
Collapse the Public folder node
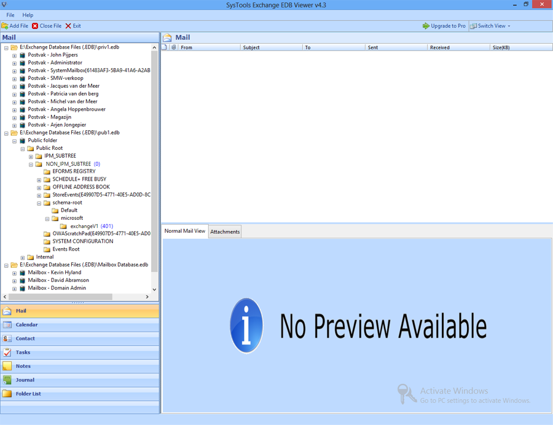[x=15, y=141]
